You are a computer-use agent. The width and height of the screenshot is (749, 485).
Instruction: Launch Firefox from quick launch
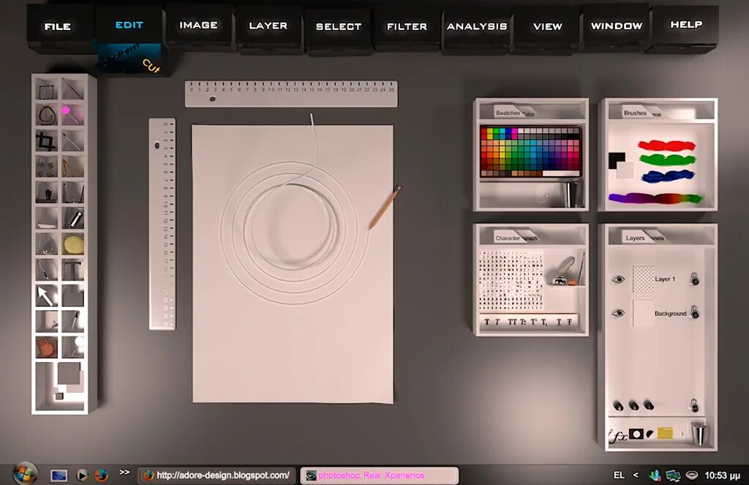coord(101,475)
